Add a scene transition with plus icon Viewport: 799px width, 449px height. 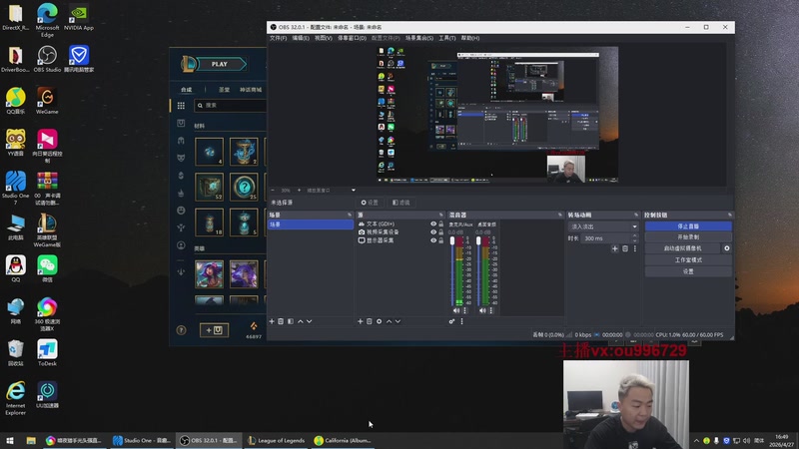615,248
